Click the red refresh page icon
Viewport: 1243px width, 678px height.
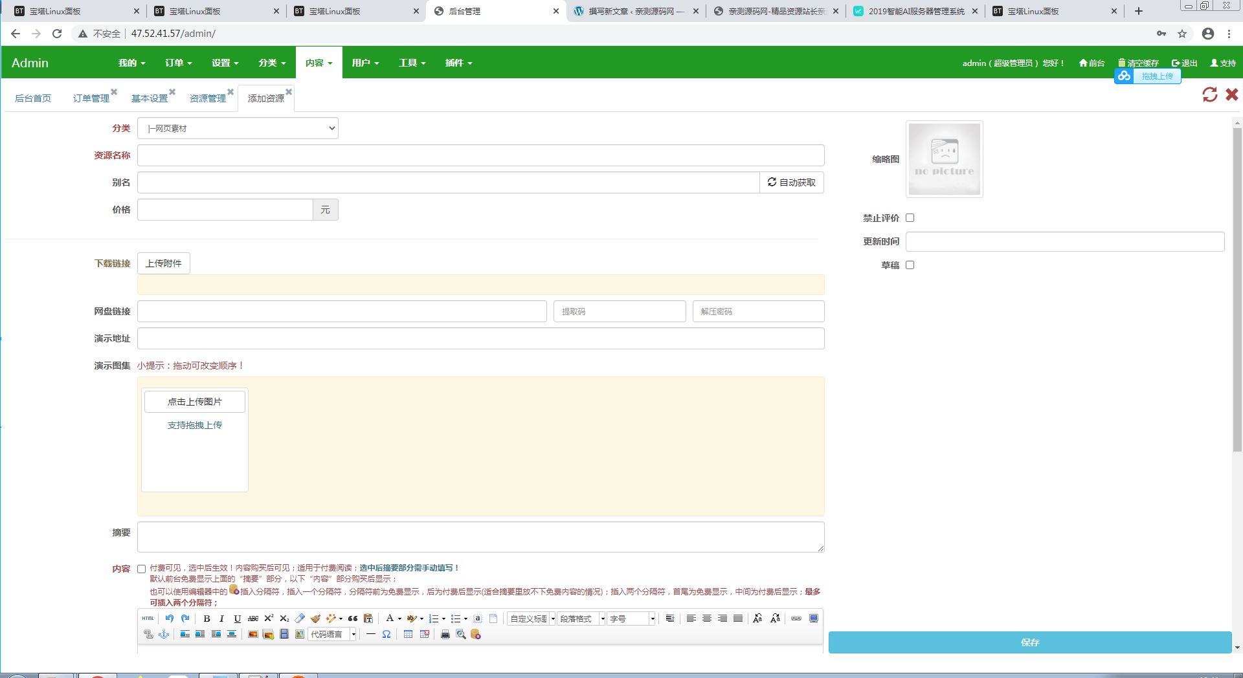1209,94
